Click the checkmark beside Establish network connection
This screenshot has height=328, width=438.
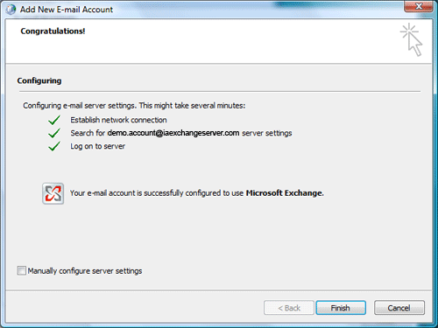click(x=54, y=120)
